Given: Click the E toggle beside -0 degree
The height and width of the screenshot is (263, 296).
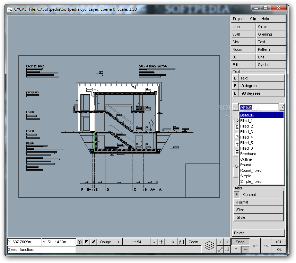Looking at the screenshot, I should point(235,86).
